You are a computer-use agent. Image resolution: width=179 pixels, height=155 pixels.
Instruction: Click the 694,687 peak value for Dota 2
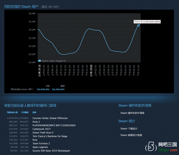click(x=24, y=122)
